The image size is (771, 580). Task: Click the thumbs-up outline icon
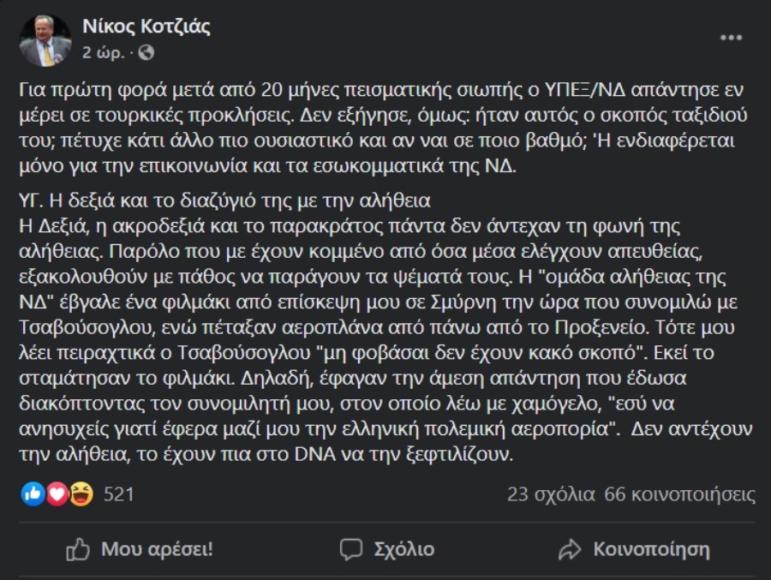(x=78, y=549)
